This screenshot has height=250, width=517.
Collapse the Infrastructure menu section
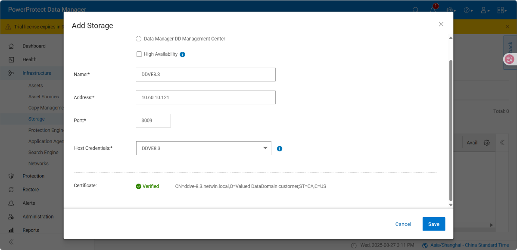tap(37, 73)
